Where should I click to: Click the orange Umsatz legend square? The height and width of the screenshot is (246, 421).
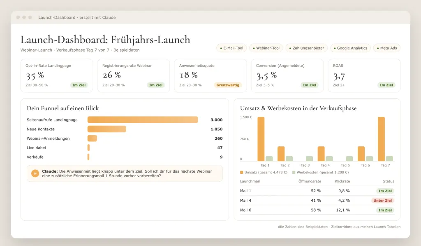point(242,172)
